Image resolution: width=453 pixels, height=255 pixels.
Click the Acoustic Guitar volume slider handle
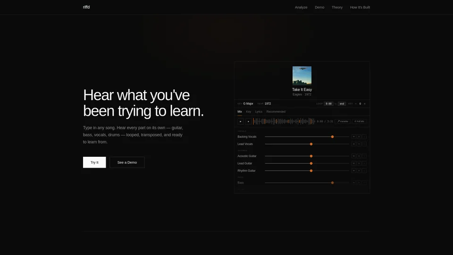tap(311, 156)
